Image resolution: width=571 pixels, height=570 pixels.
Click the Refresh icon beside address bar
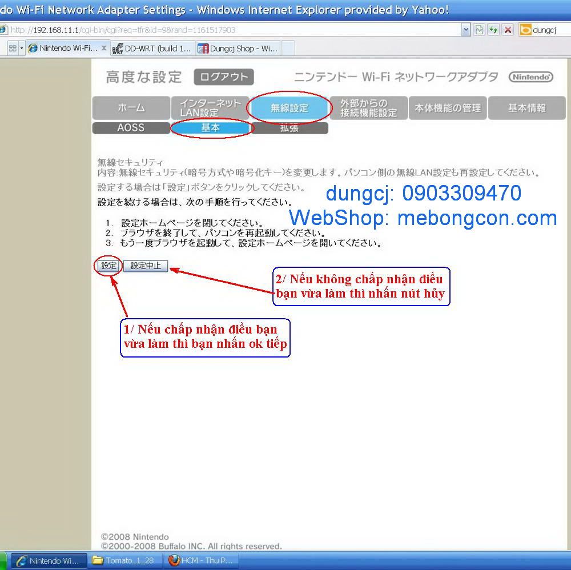(x=493, y=30)
